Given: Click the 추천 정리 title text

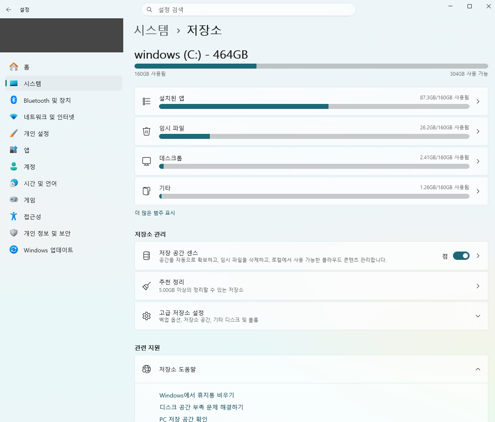Looking at the screenshot, I should pos(172,282).
